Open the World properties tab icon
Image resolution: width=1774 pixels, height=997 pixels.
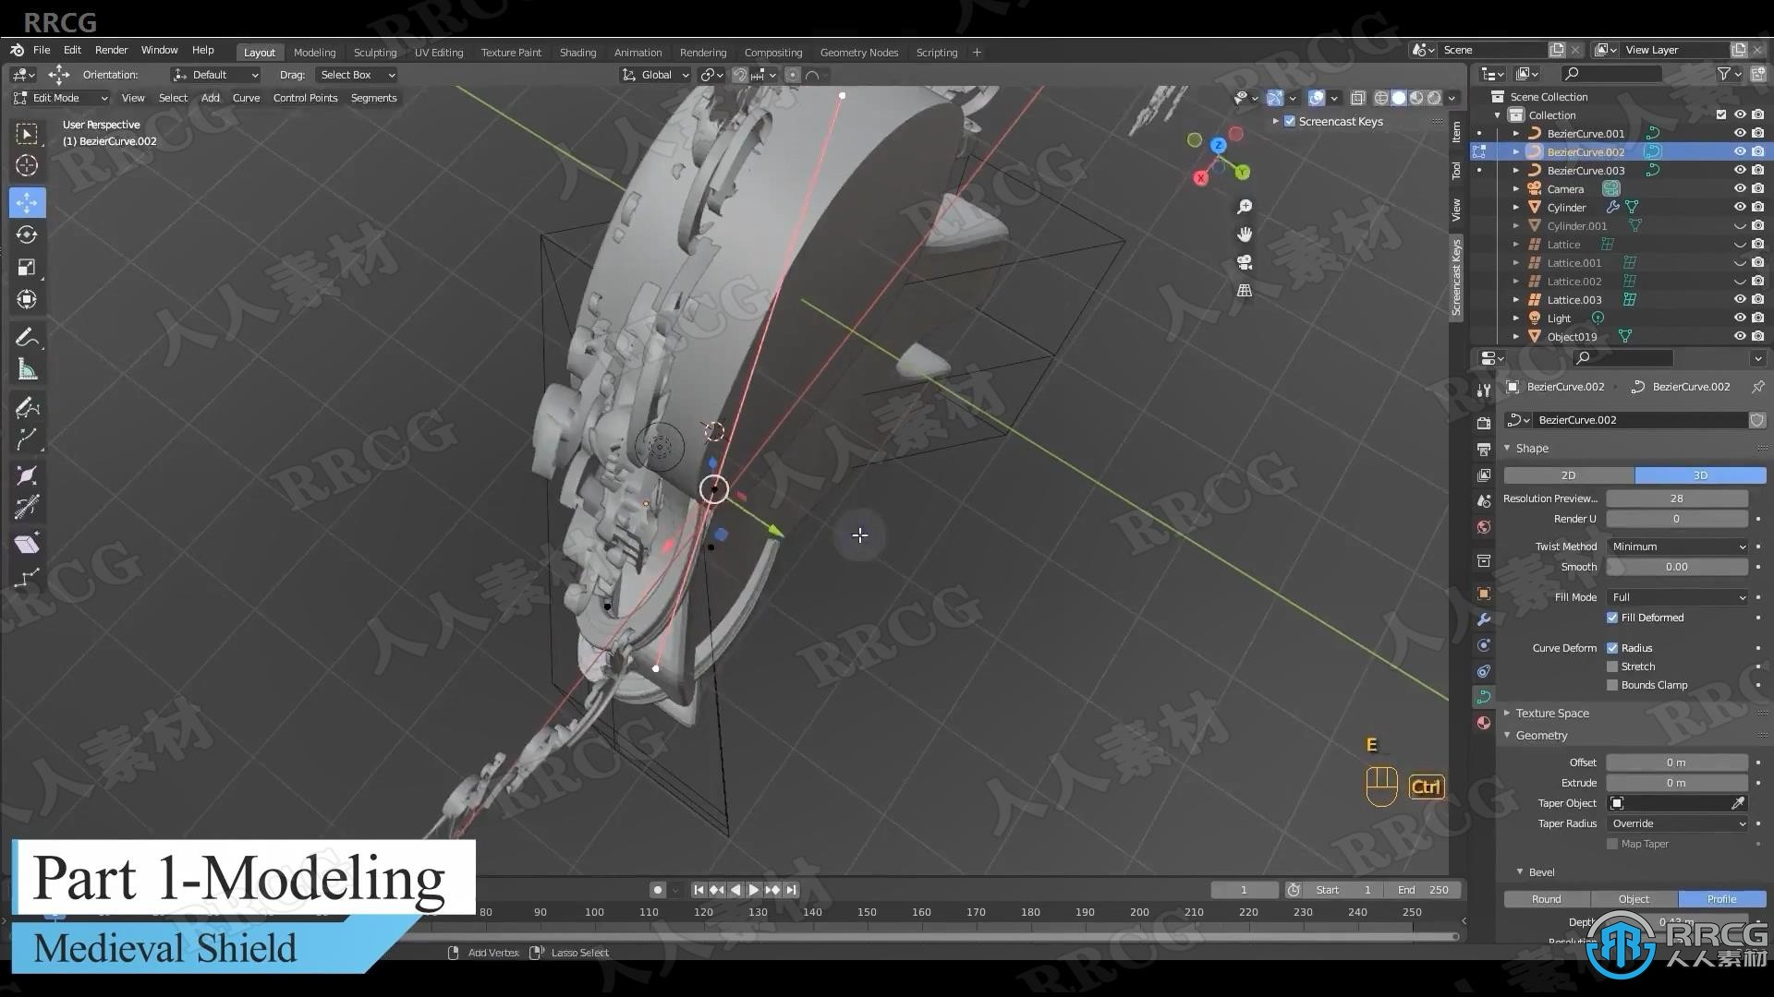[x=1483, y=527]
